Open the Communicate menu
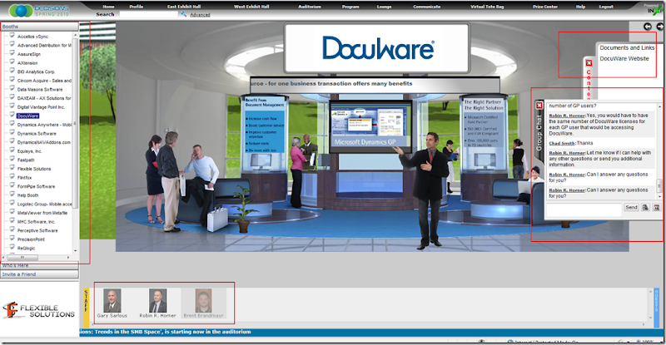 coord(426,7)
